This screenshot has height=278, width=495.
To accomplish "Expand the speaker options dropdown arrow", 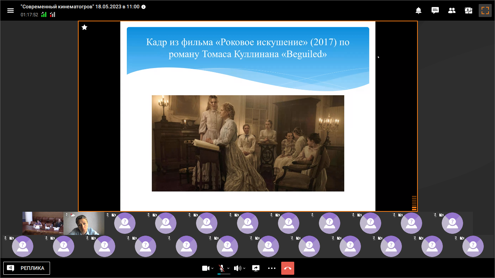I will [245, 268].
